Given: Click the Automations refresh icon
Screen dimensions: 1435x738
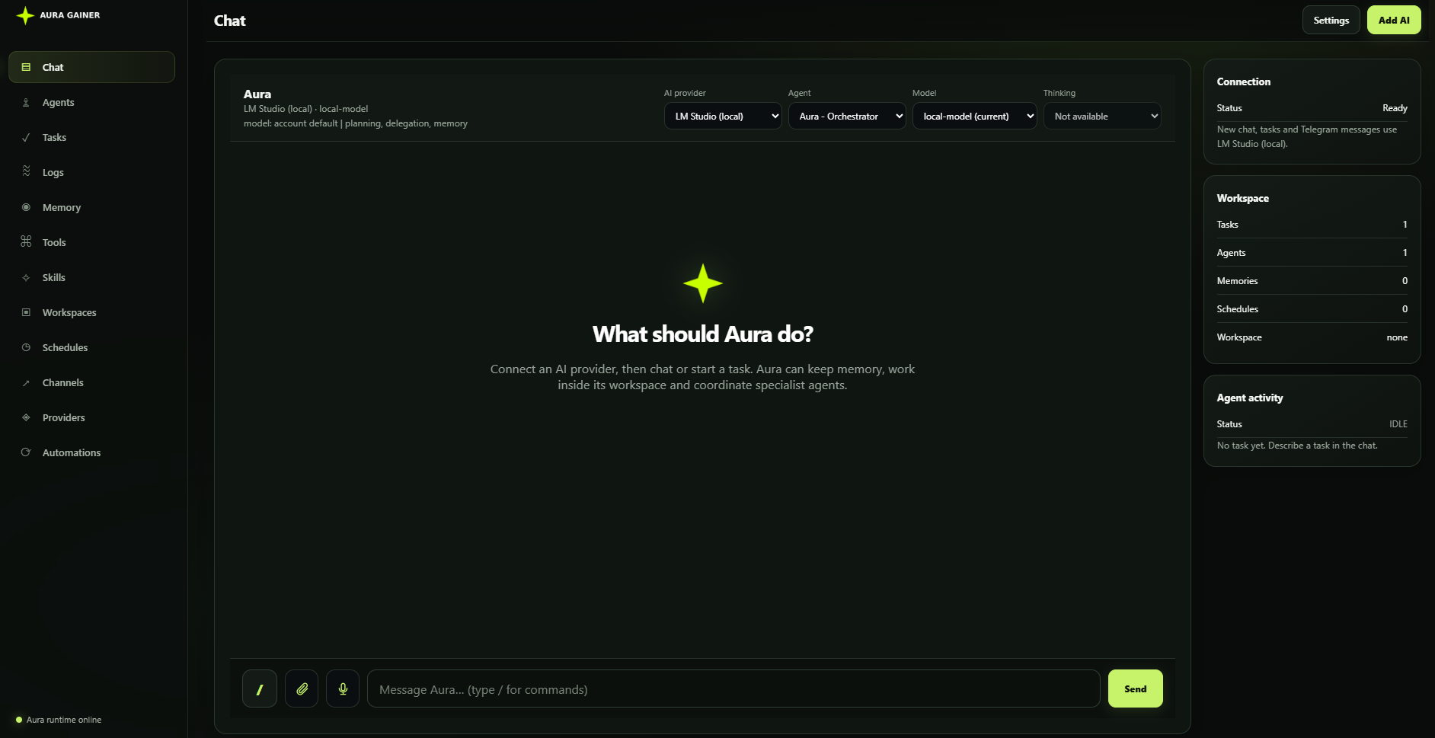Looking at the screenshot, I should [26, 452].
